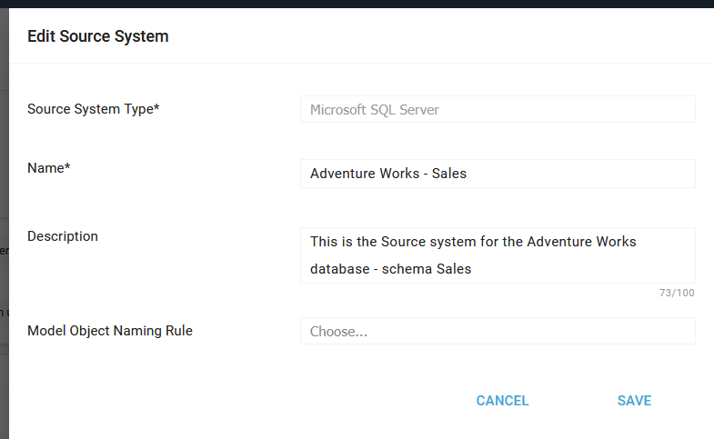Viewport: 714px width, 439px height.
Task: Click the dimmed backdrop left of the dialog
Action: click(x=4, y=273)
